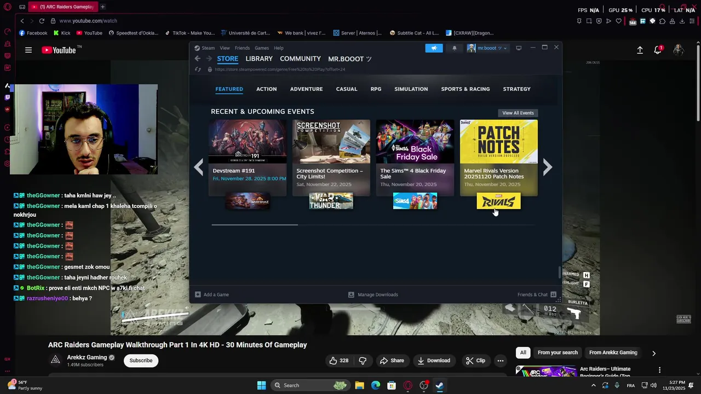The image size is (701, 394).
Task: Open options for Arc Raiders Ultimate suggestion
Action: coord(659,370)
